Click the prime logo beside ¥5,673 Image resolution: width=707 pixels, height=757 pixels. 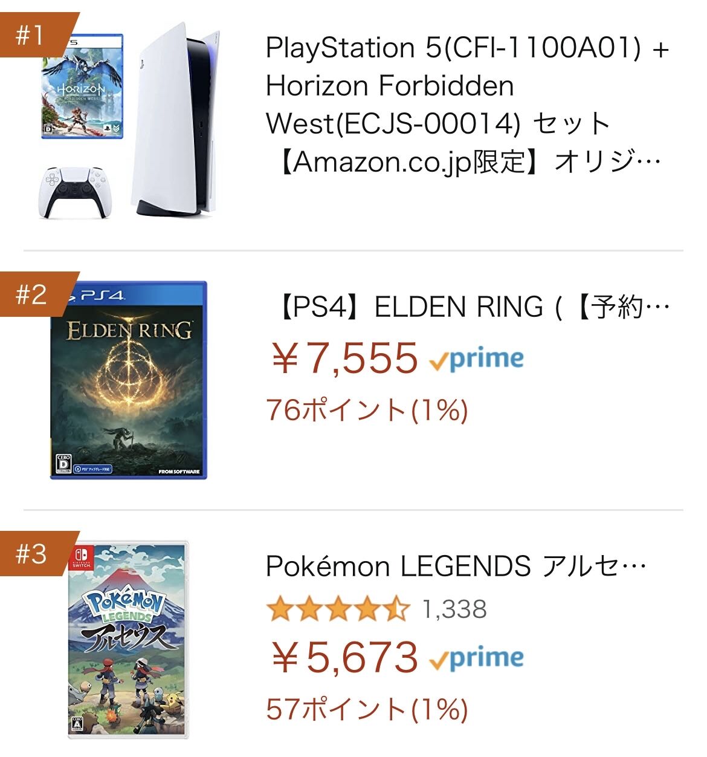[476, 658]
